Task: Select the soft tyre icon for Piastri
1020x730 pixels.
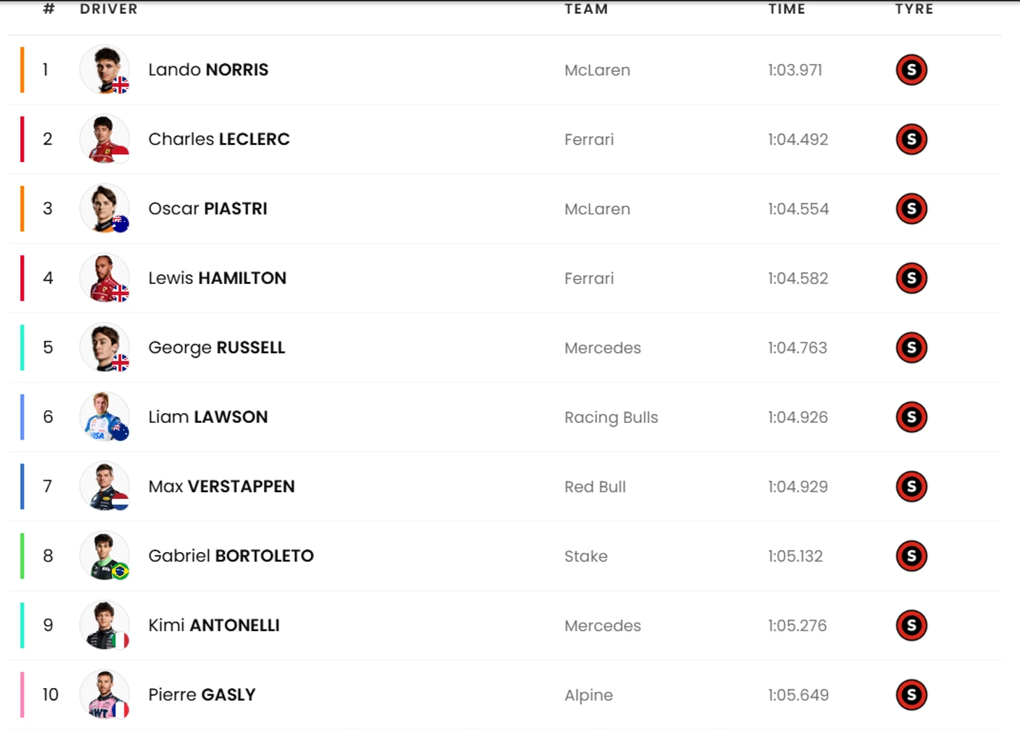Action: [x=911, y=209]
